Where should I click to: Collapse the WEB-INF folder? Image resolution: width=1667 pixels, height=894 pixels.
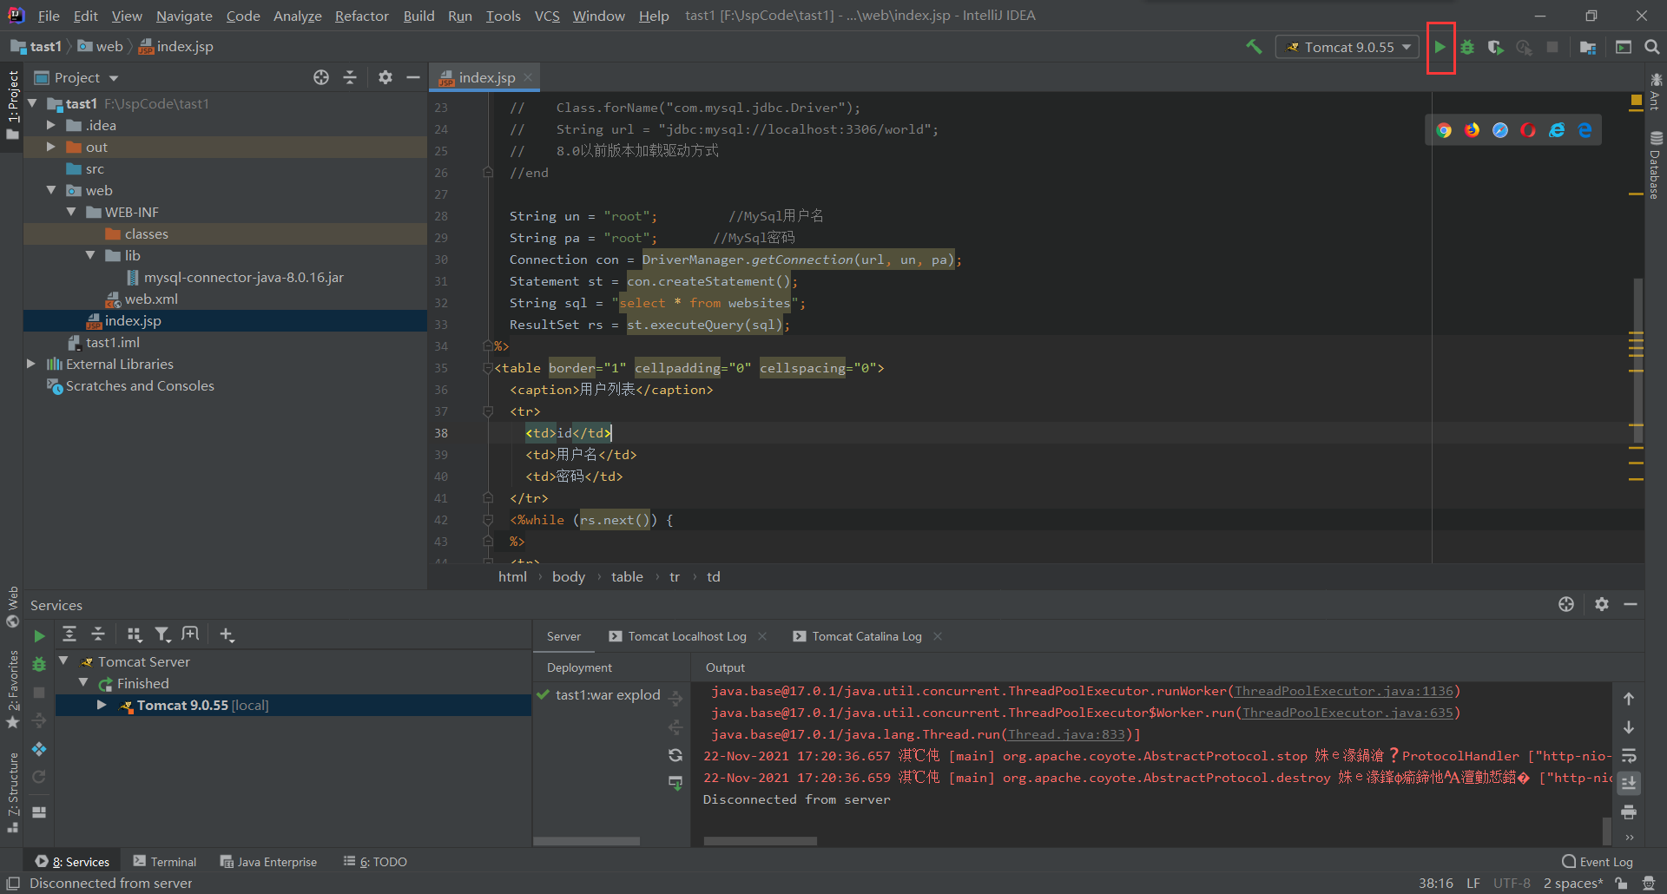[71, 212]
